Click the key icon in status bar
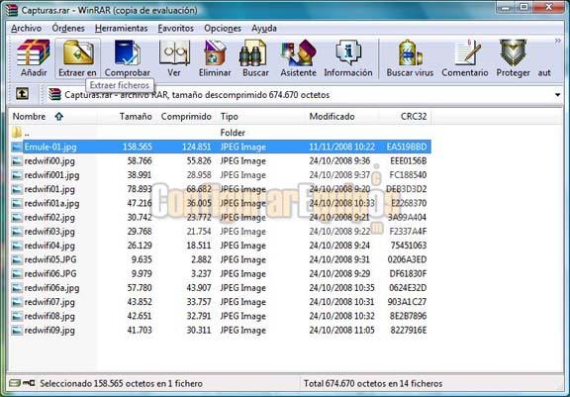570x397 pixels. [x=29, y=383]
